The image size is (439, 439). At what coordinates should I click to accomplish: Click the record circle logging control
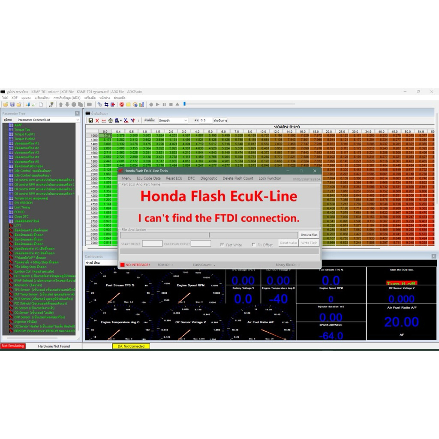tap(151, 105)
